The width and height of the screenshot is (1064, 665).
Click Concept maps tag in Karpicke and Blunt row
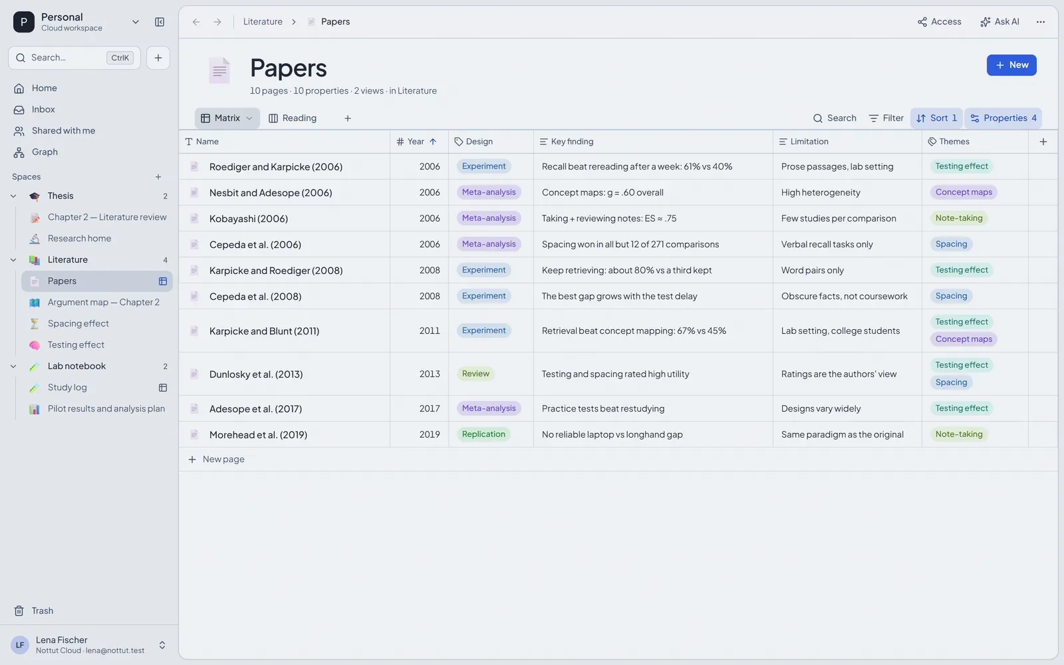[964, 339]
